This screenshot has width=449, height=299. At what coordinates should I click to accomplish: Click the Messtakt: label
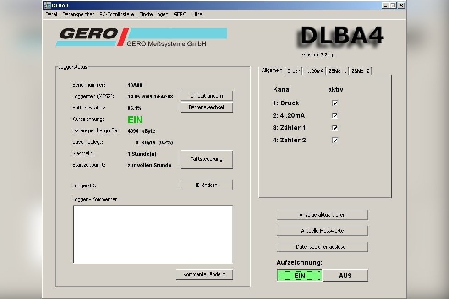tap(83, 154)
